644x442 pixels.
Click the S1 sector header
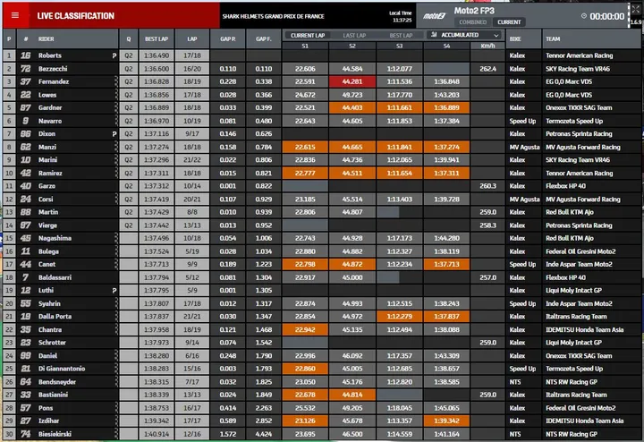pos(305,46)
